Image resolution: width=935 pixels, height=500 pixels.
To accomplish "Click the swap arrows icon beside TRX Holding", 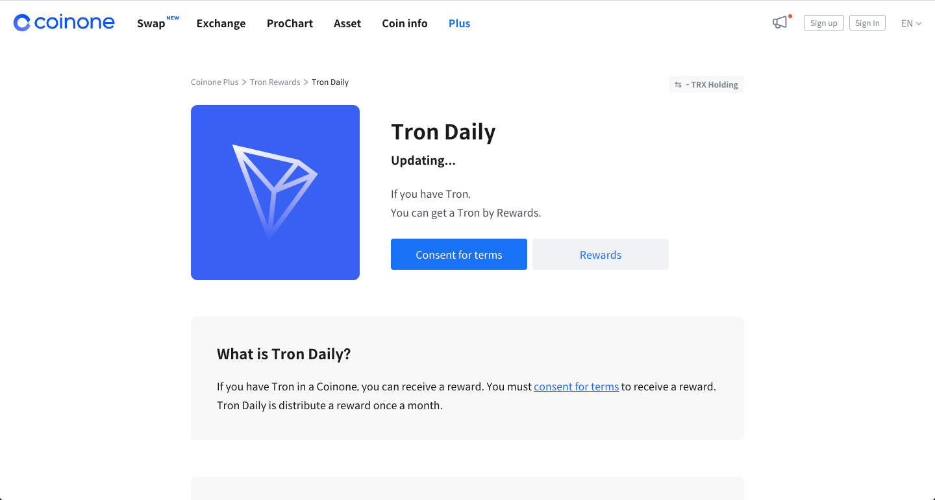I will [678, 85].
